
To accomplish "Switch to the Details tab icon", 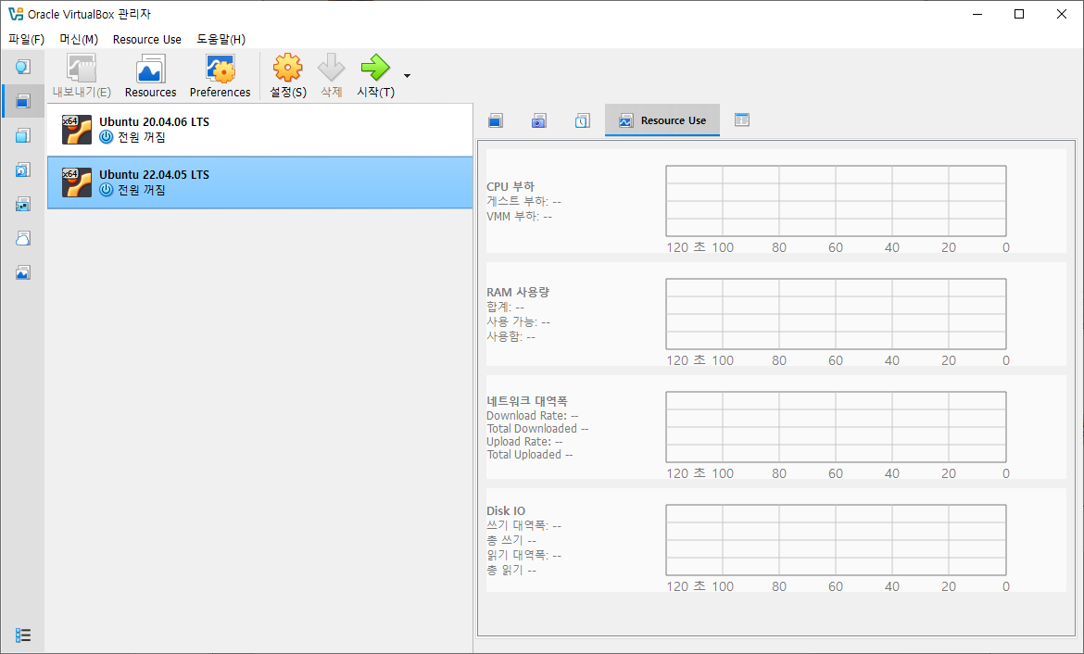I will point(495,121).
